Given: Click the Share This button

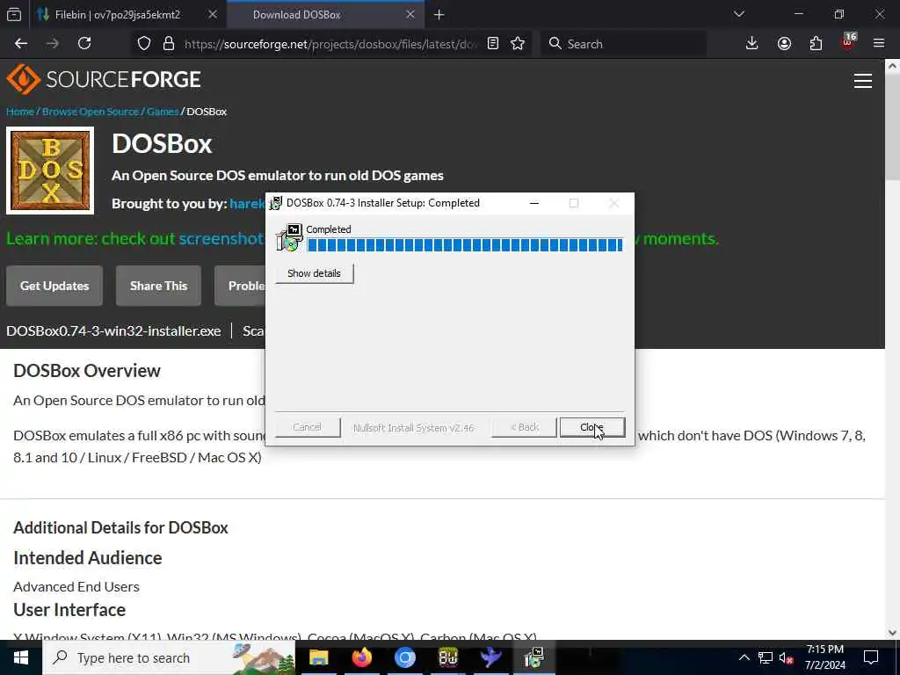Looking at the screenshot, I should tap(158, 286).
